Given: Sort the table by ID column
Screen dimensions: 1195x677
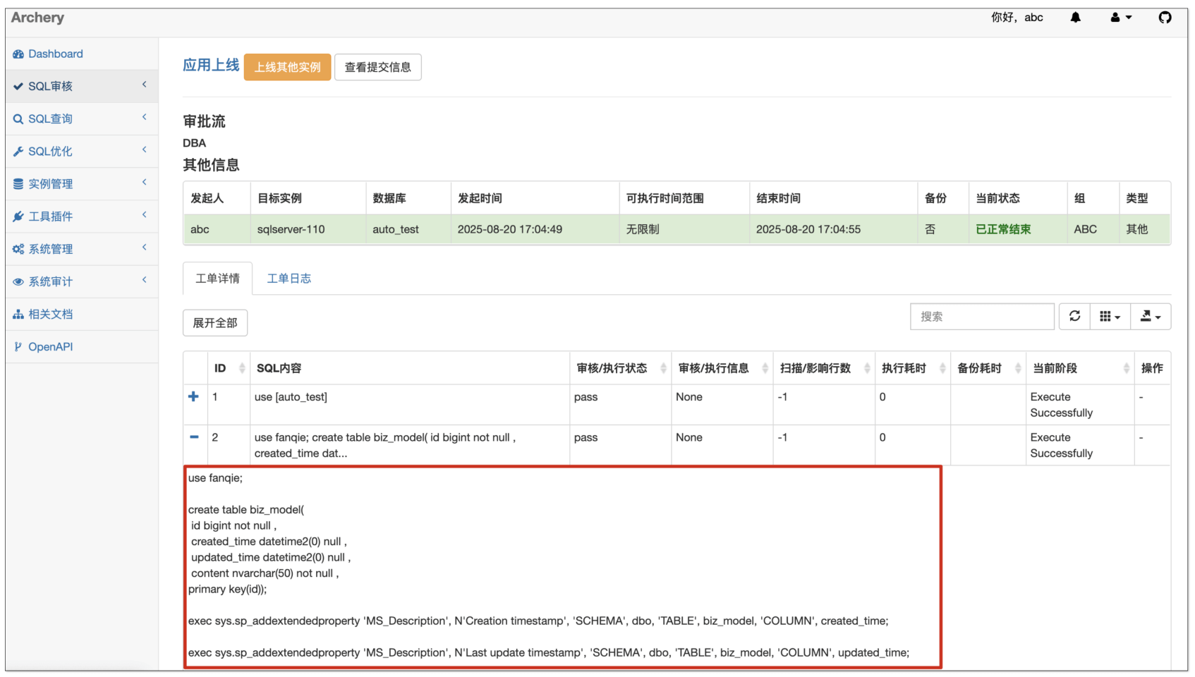Looking at the screenshot, I should pos(229,368).
